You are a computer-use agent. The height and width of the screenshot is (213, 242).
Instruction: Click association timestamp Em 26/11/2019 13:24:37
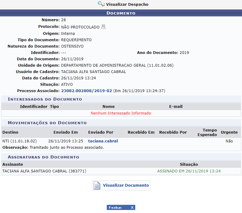139,91
